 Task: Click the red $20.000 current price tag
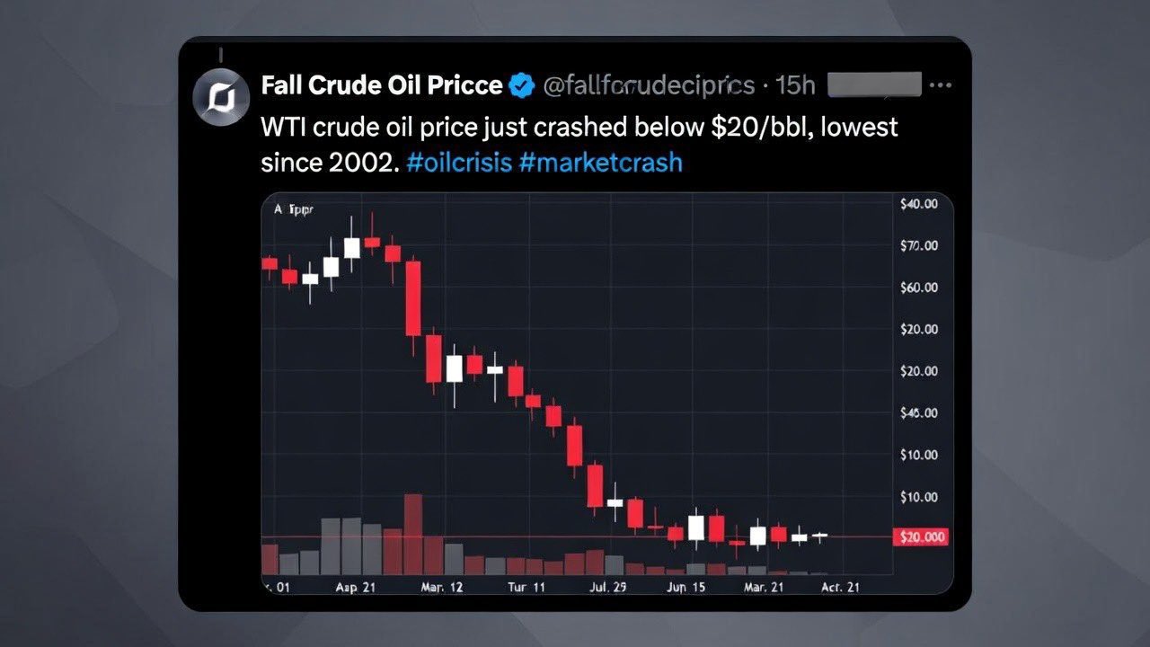[923, 536]
